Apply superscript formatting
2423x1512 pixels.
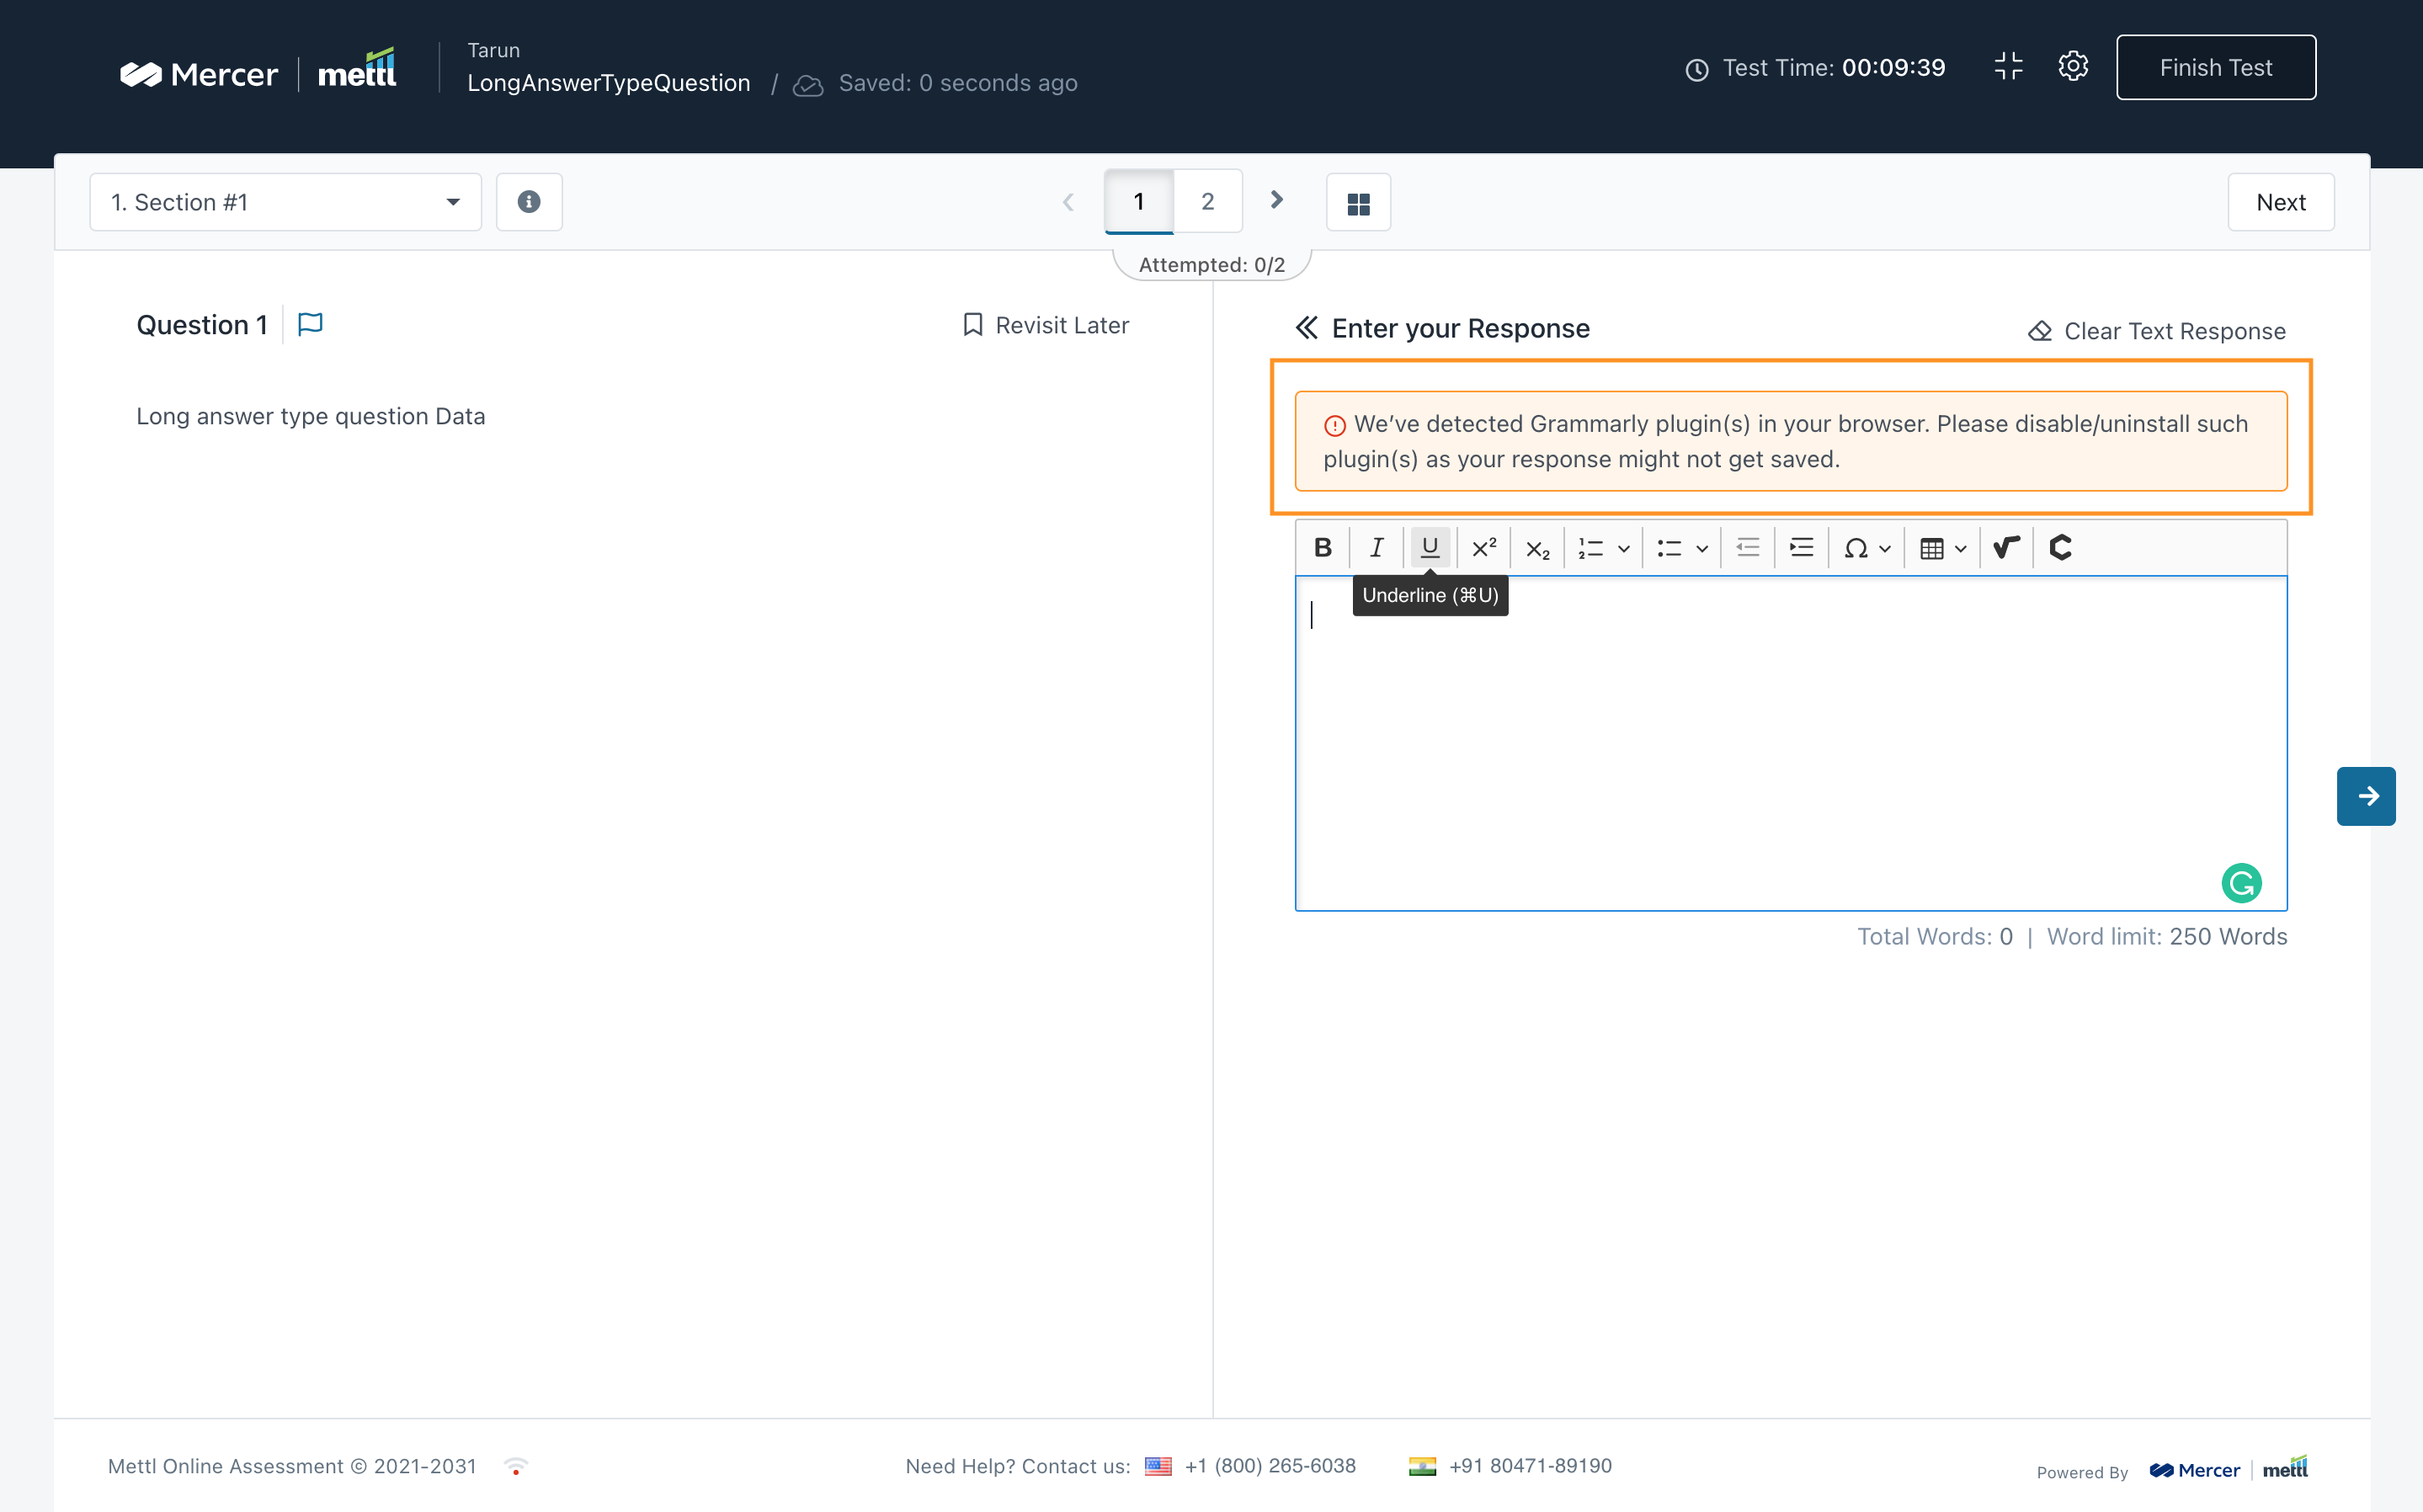point(1483,547)
